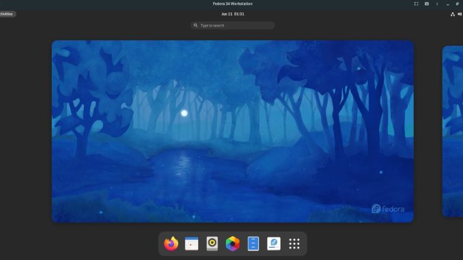Toggle fullscreen in the VM title bar

(416, 4)
